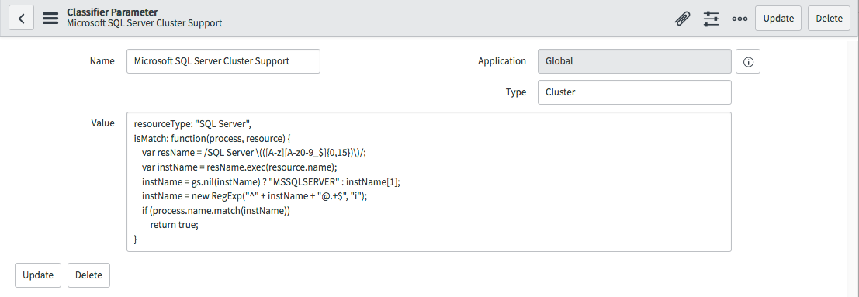Screen dimensions: 859x297
Task: Click the Name field label
Action: (x=102, y=60)
